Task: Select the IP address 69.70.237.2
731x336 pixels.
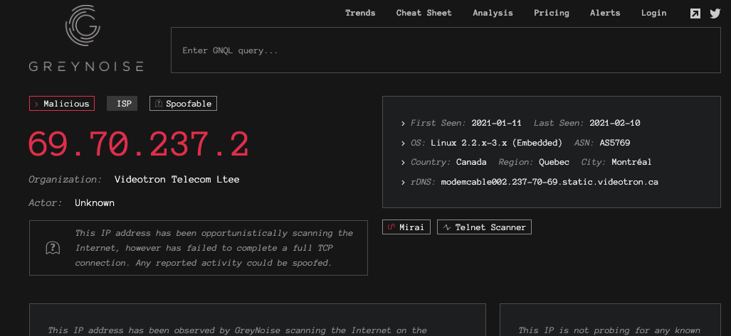Action: tap(139, 145)
